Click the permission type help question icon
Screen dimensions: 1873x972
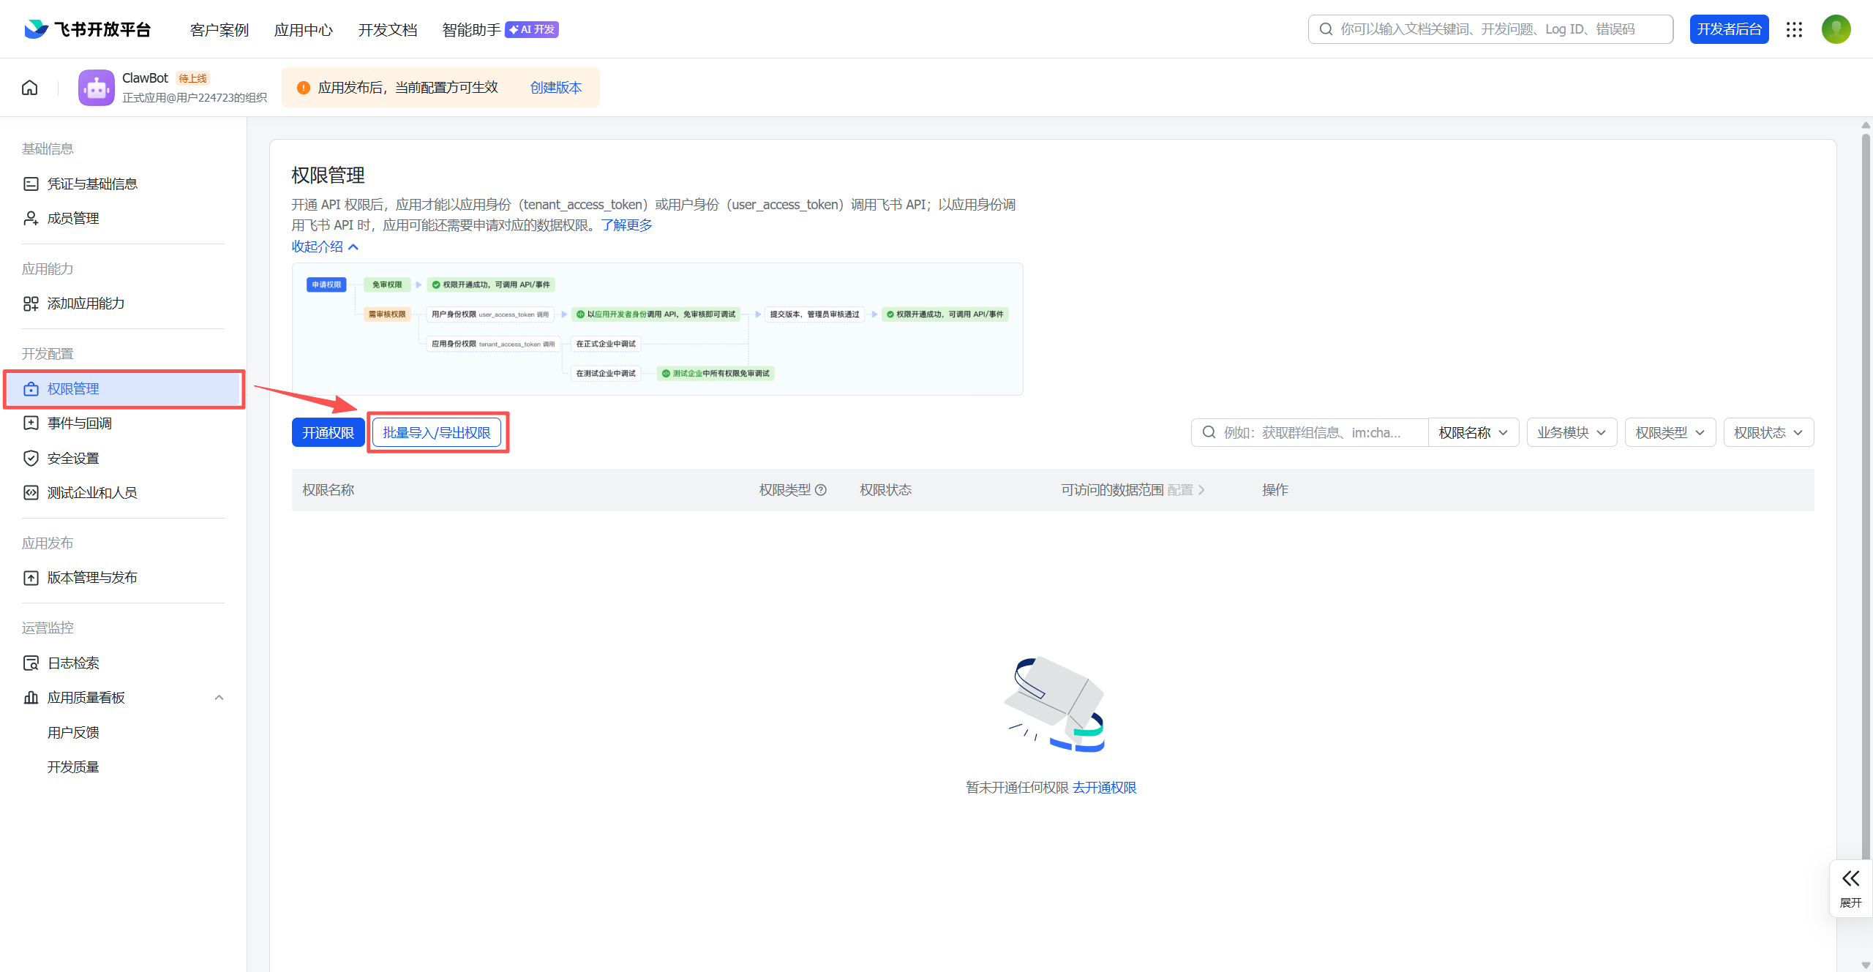pyautogui.click(x=821, y=490)
